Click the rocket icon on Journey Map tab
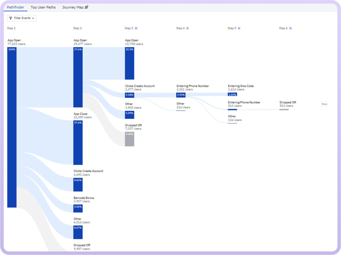This screenshot has width=341, height=255. pyautogui.click(x=86, y=7)
